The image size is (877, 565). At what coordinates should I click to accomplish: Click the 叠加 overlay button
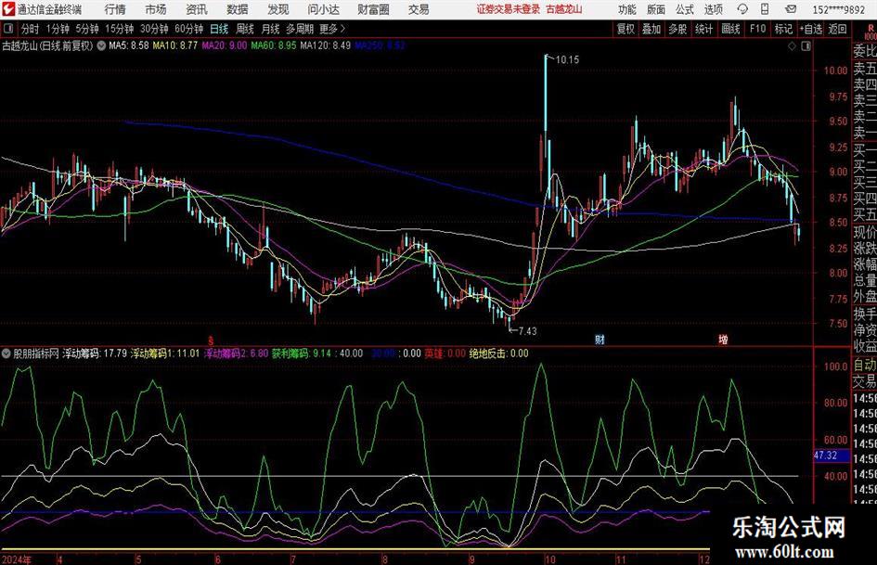click(x=651, y=29)
